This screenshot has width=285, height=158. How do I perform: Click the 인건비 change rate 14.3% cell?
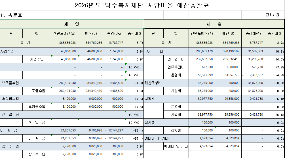point(275,59)
